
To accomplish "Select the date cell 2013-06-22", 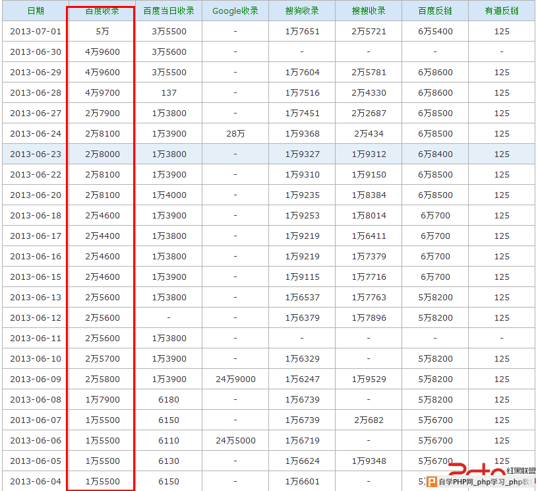I will pyautogui.click(x=36, y=174).
